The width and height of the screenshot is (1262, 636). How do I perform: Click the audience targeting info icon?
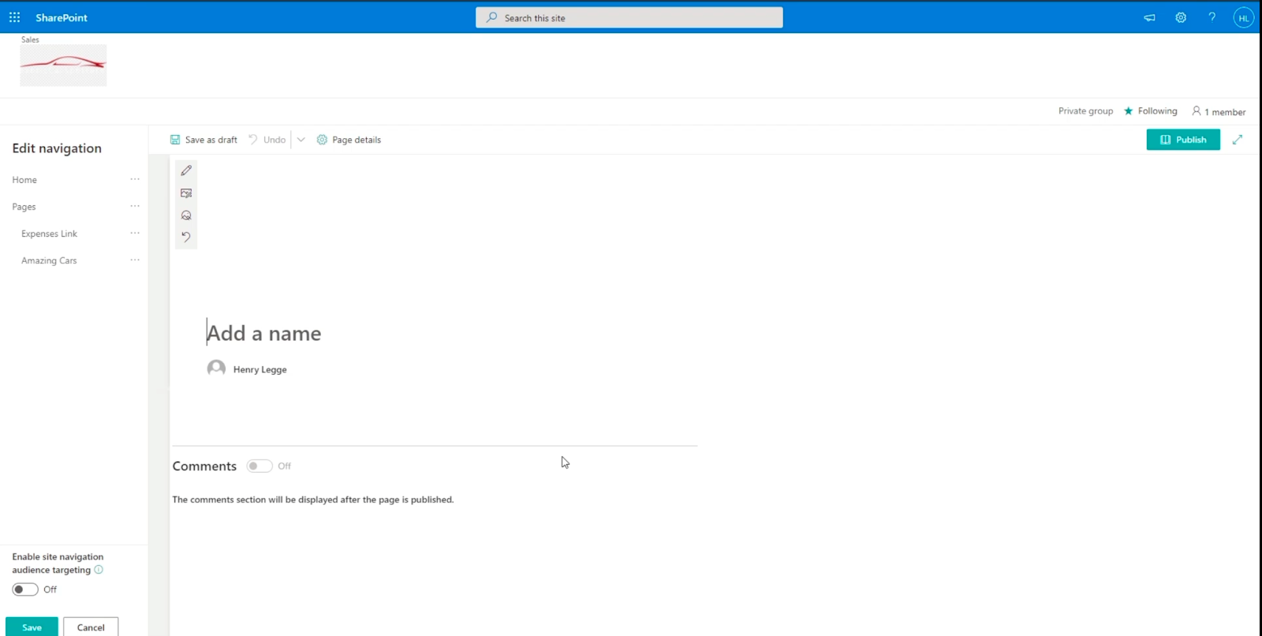(99, 570)
